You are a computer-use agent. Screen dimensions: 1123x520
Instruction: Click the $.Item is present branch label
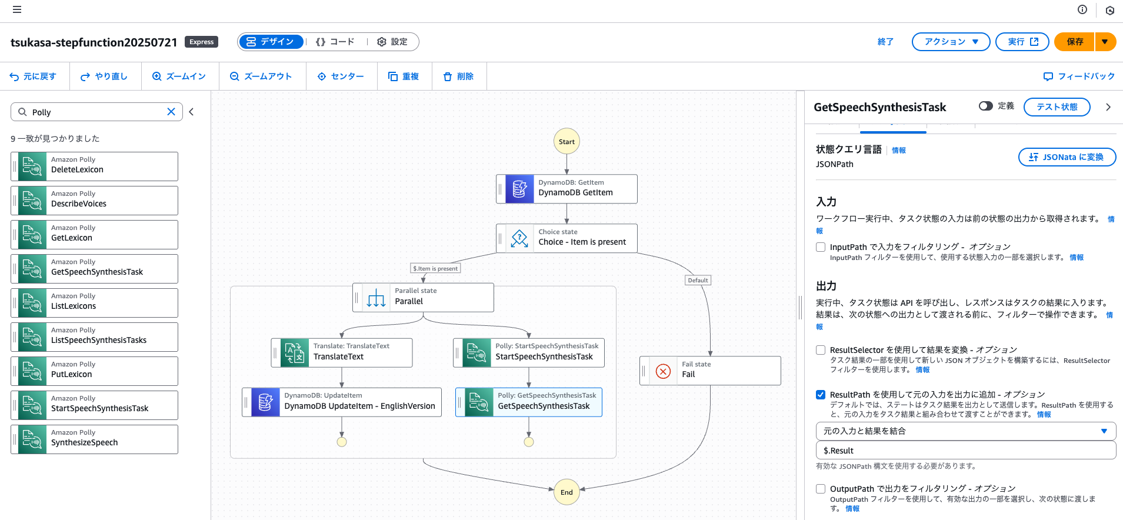435,268
